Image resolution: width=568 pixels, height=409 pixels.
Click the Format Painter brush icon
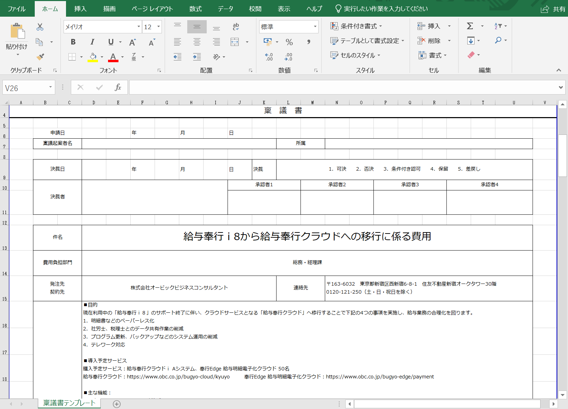[x=40, y=56]
